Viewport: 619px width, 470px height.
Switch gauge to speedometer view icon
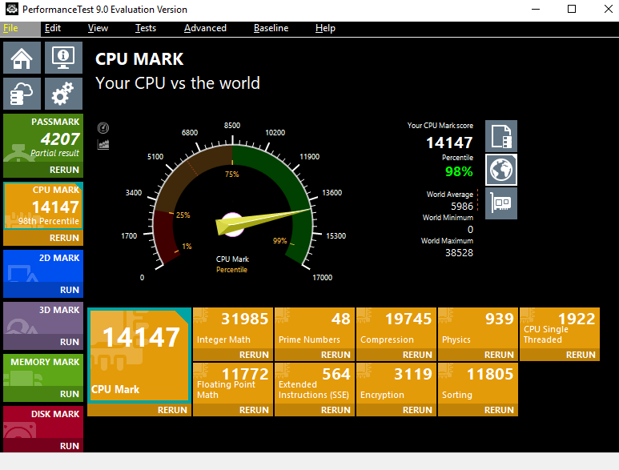tap(103, 128)
